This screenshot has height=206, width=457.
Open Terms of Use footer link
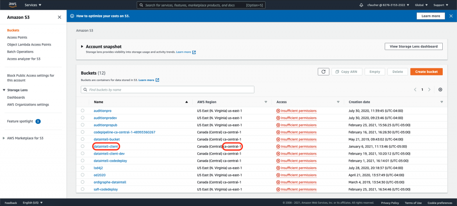(x=413, y=203)
